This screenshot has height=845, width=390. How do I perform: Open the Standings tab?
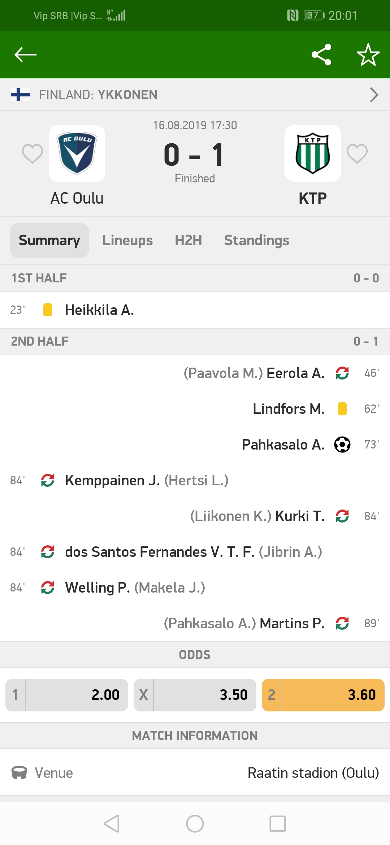(x=257, y=240)
